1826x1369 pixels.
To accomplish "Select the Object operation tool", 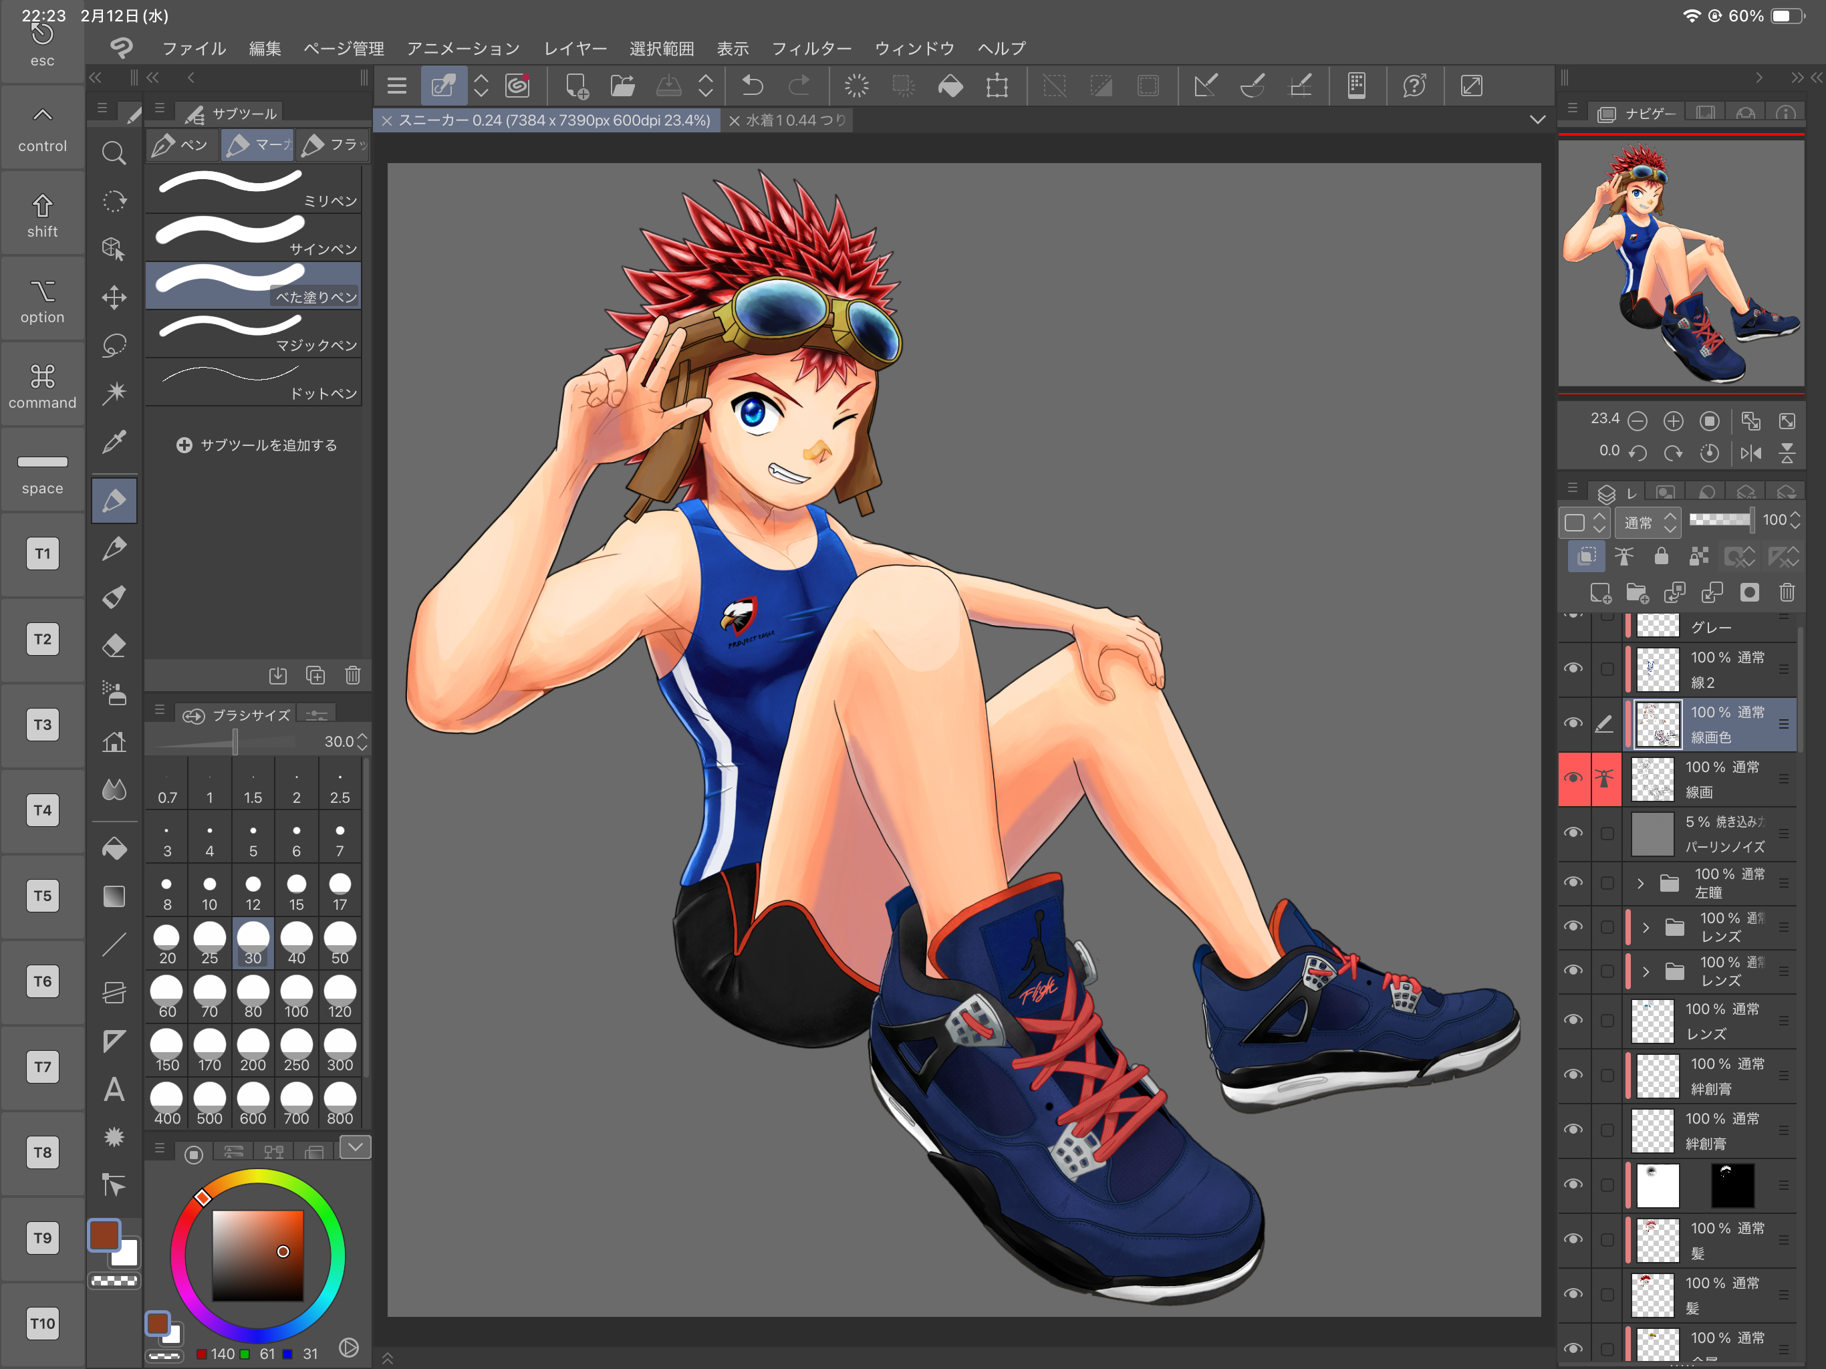I will pyautogui.click(x=114, y=249).
